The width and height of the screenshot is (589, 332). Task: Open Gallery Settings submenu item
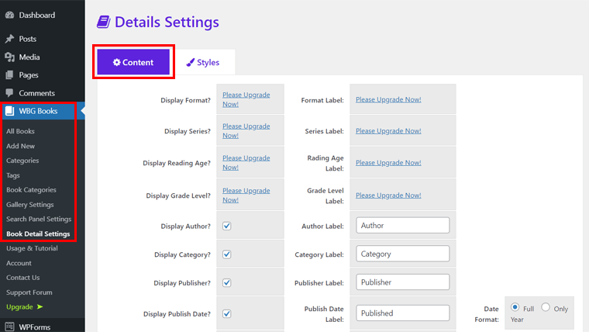click(30, 205)
